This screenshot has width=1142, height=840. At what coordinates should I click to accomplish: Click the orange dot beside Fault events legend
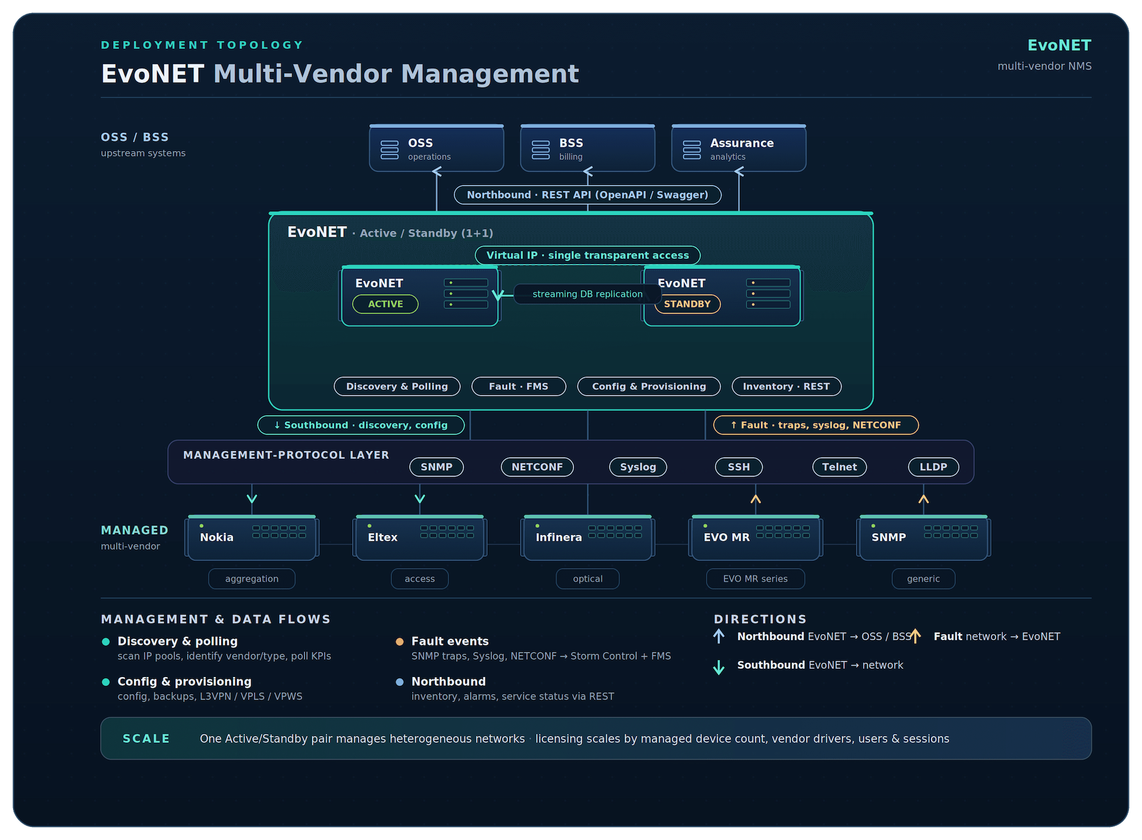(400, 641)
